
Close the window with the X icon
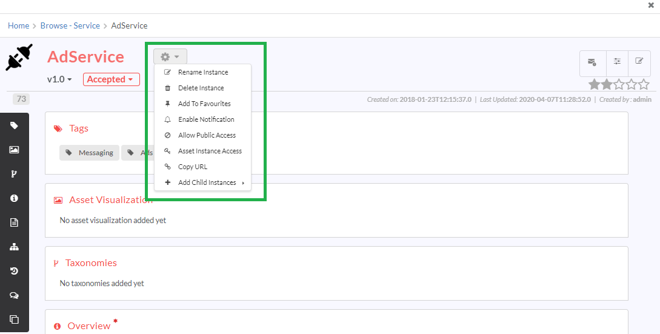pos(651,5)
